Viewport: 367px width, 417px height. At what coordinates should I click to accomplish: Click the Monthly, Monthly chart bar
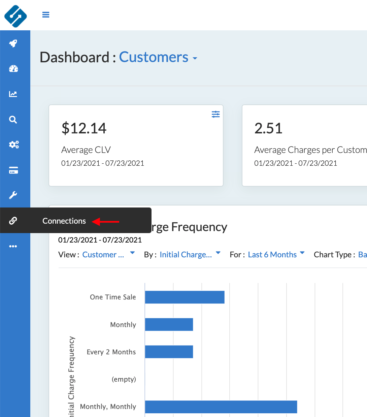pos(221,407)
